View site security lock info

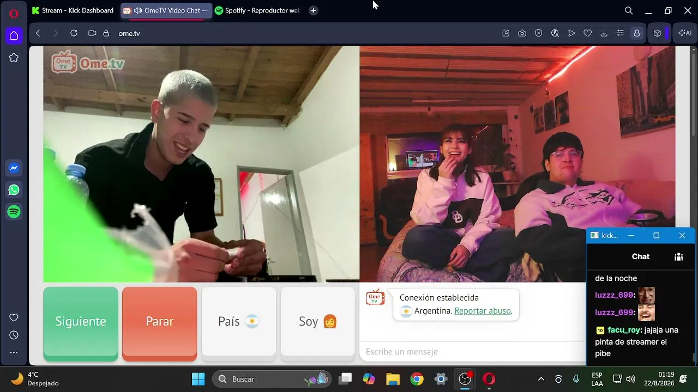(106, 33)
